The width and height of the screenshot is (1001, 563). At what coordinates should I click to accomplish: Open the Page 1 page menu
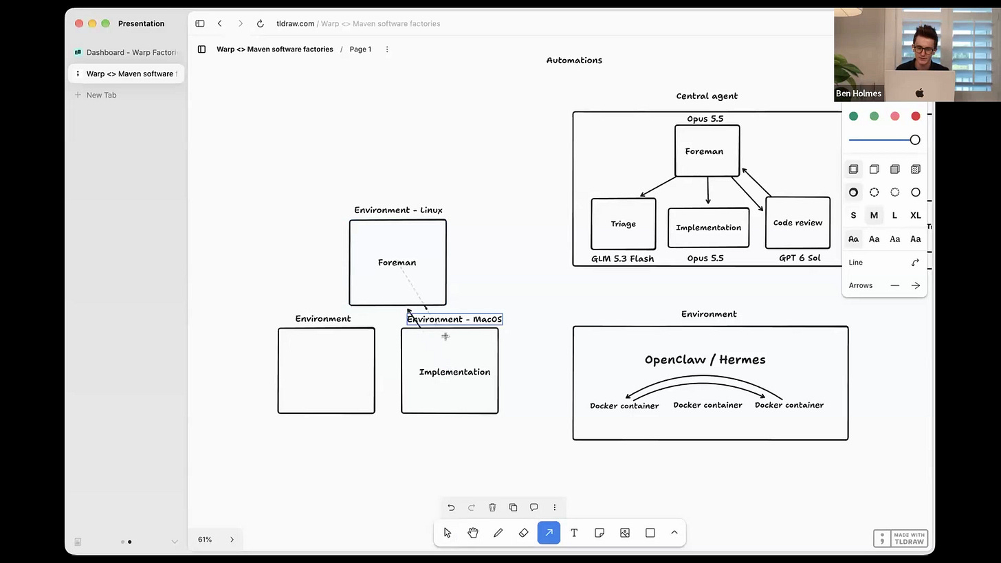click(360, 49)
